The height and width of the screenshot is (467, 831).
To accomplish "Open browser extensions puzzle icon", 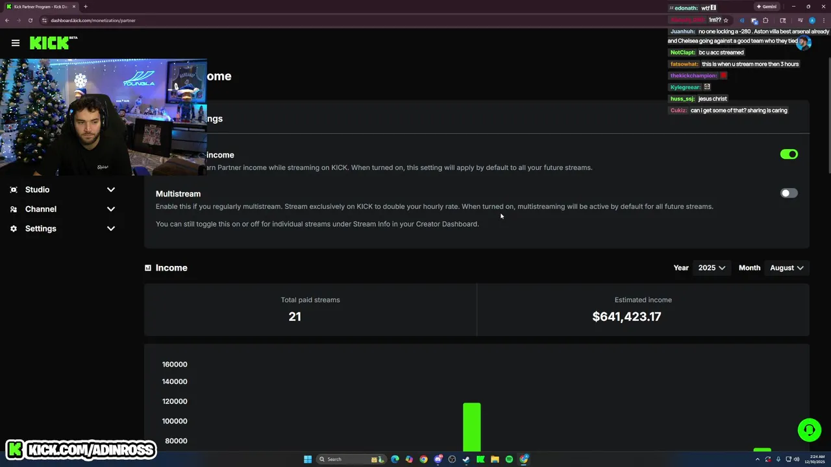I will click(765, 20).
